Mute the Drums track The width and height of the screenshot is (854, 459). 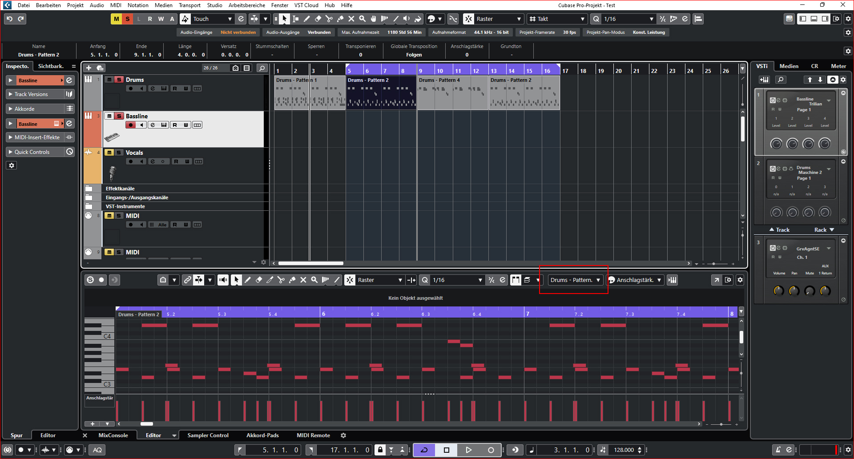109,80
